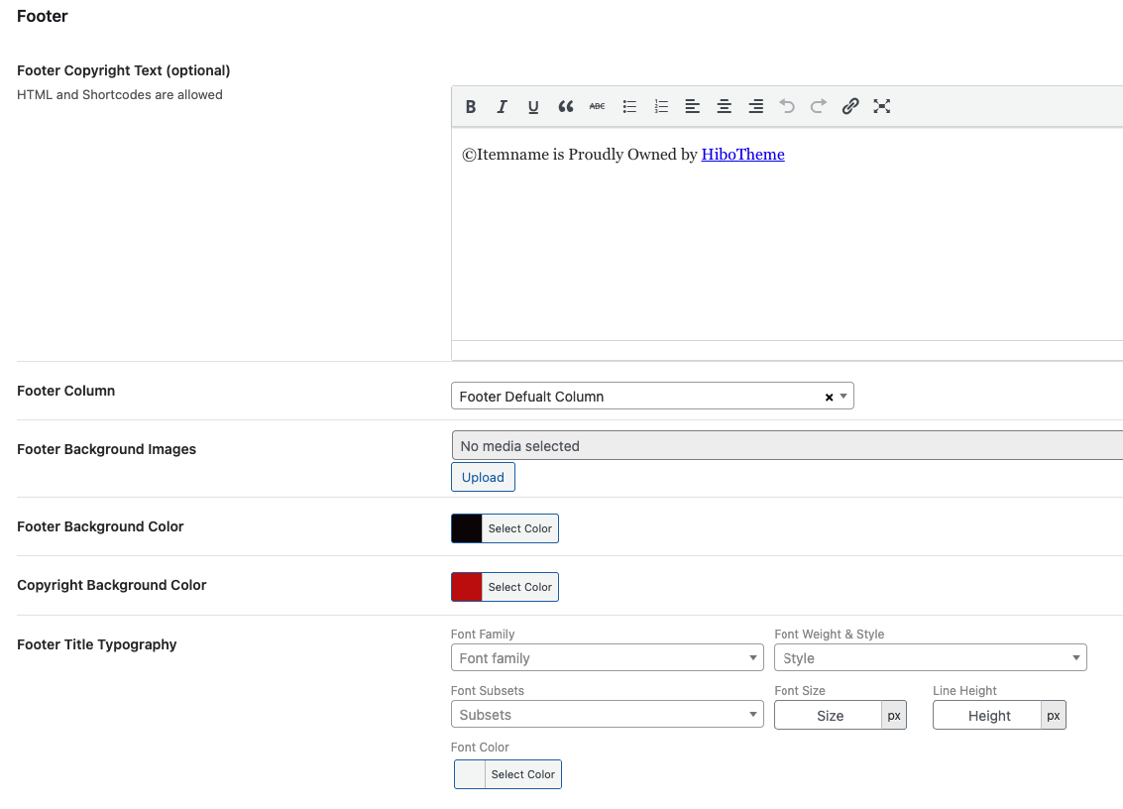Image resolution: width=1123 pixels, height=809 pixels.
Task: Click the Font Size input field
Action: [x=829, y=716]
